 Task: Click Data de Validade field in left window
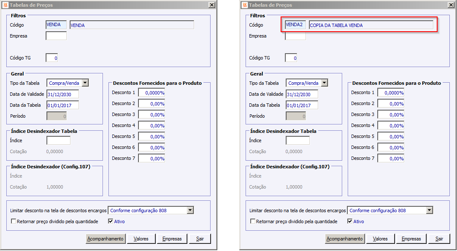pyautogui.click(x=62, y=94)
